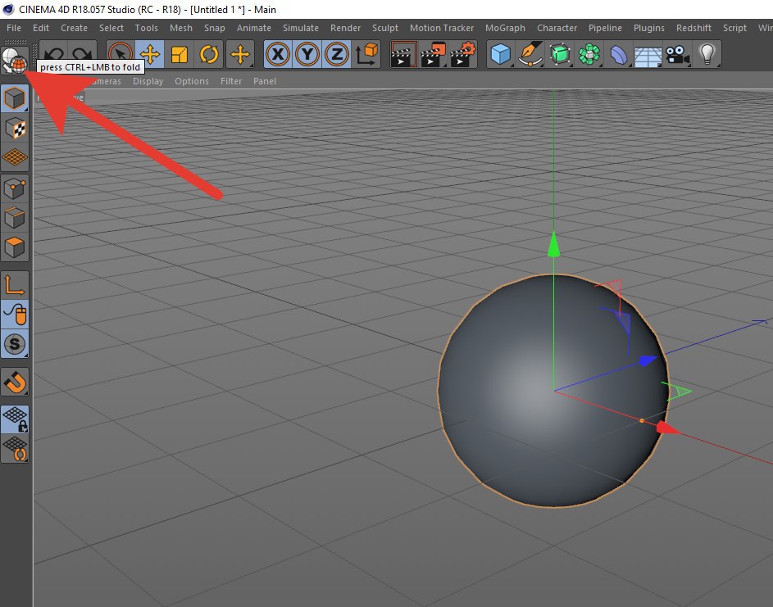Screen dimensions: 773x607
Task: Open the Create menu
Action: pyautogui.click(x=74, y=28)
